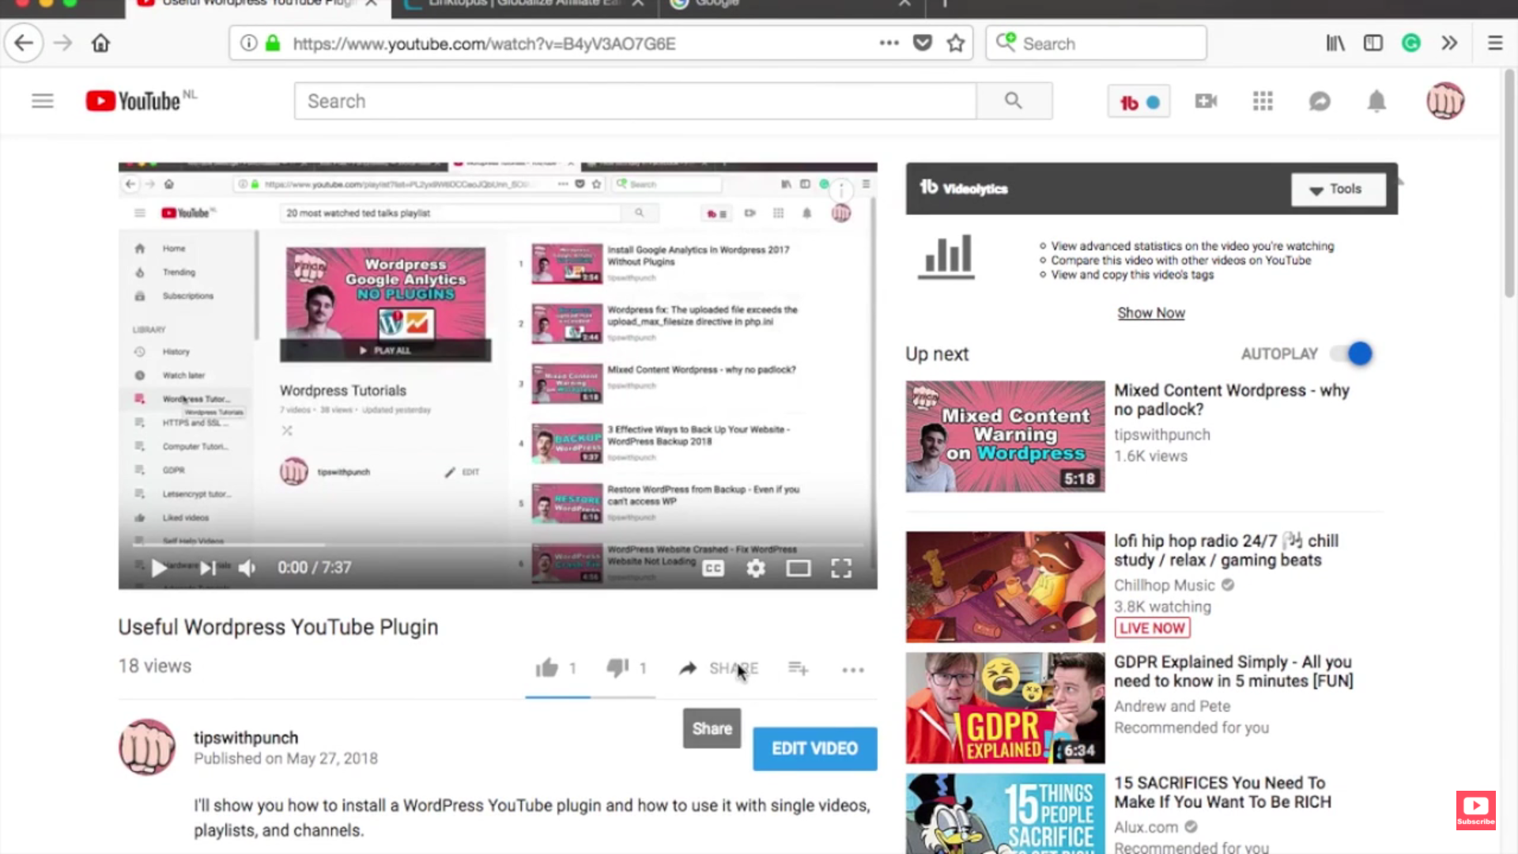Click the Firefox Search box

point(1096,43)
